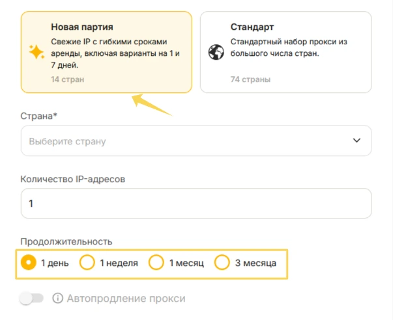Click the 'Страна*' field label

coord(39,116)
